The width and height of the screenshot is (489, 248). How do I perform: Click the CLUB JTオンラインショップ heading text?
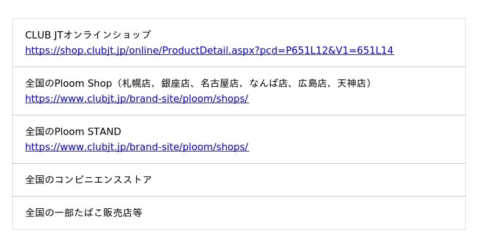(x=87, y=35)
